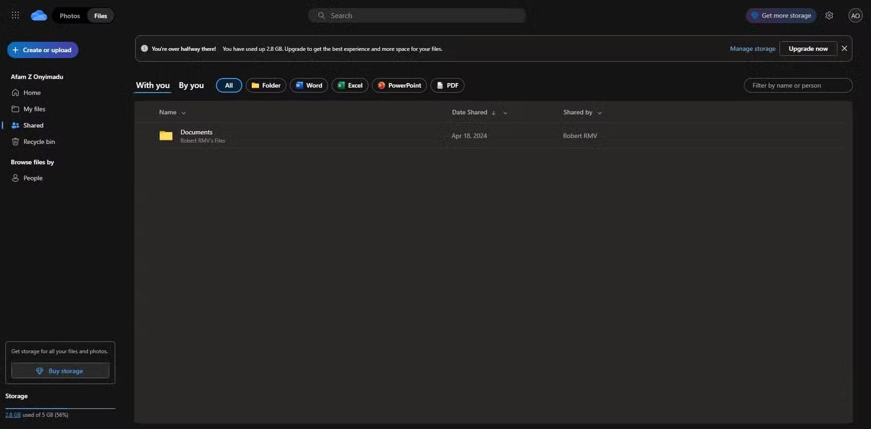The width and height of the screenshot is (871, 429).
Task: Click the info icon in storage banner
Action: click(144, 49)
